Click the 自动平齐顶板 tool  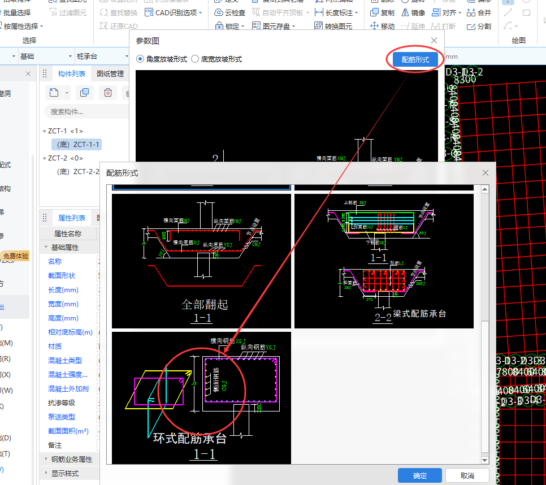coord(278,13)
